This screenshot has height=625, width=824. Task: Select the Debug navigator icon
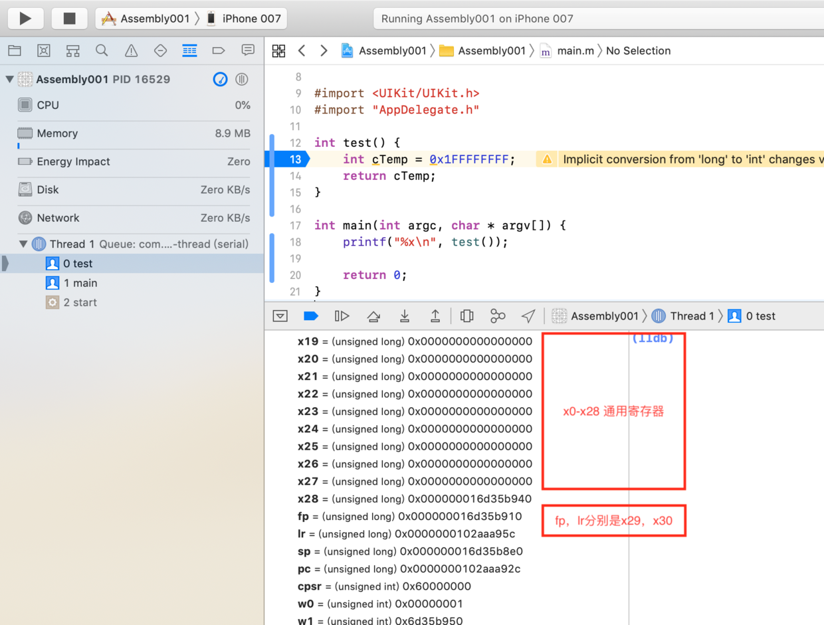(x=189, y=50)
